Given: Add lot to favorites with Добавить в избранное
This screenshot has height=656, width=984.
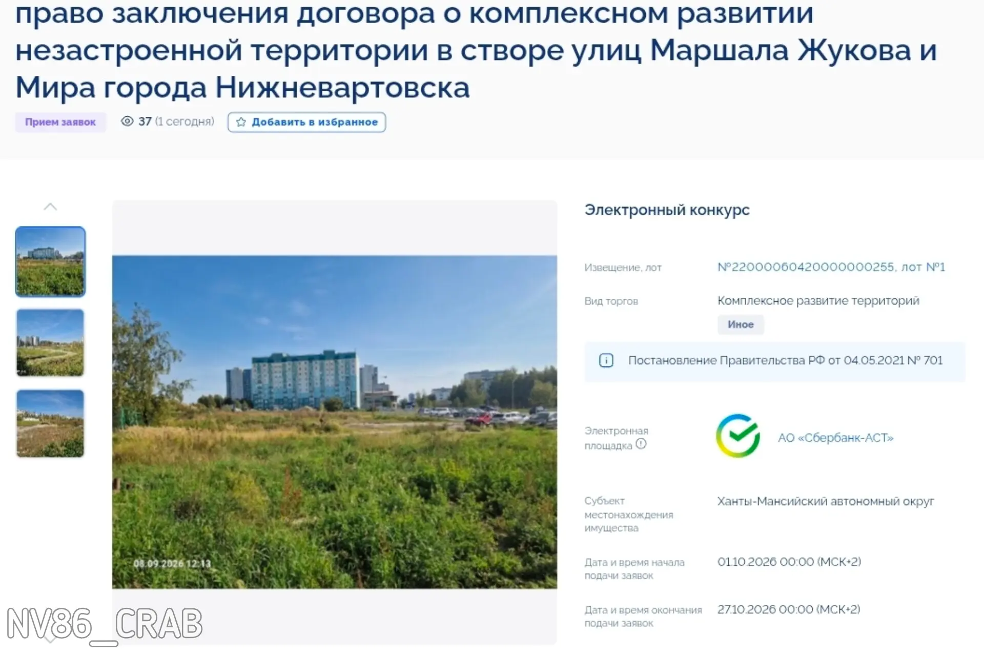Looking at the screenshot, I should 306,122.
